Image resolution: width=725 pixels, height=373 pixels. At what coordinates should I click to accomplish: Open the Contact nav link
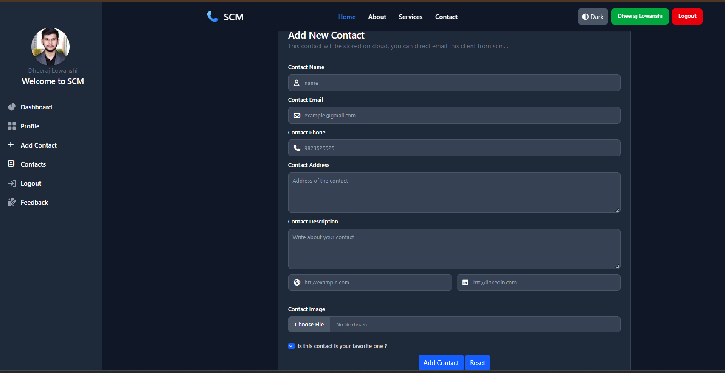pos(446,17)
